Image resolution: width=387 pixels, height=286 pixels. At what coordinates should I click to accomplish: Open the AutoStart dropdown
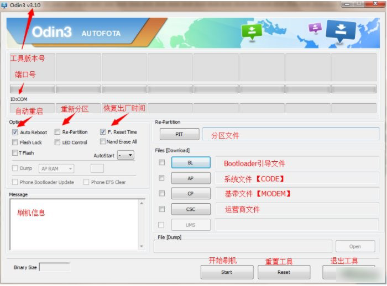[125, 155]
